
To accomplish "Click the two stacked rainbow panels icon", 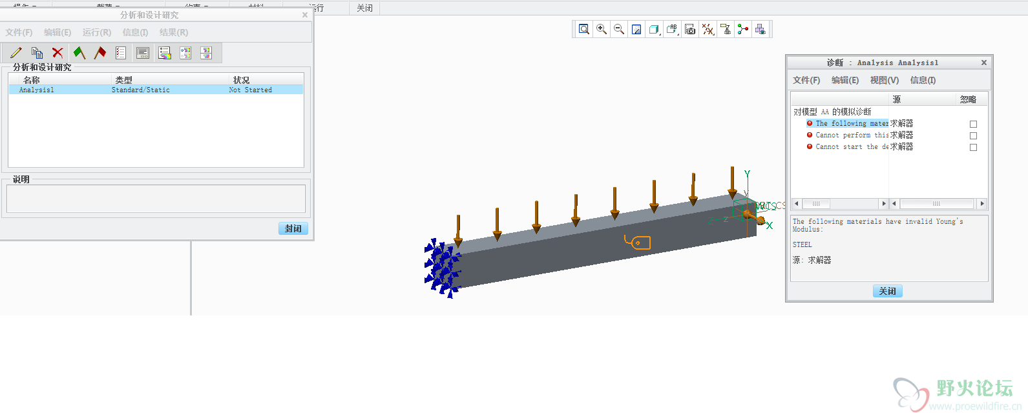I will coord(206,53).
